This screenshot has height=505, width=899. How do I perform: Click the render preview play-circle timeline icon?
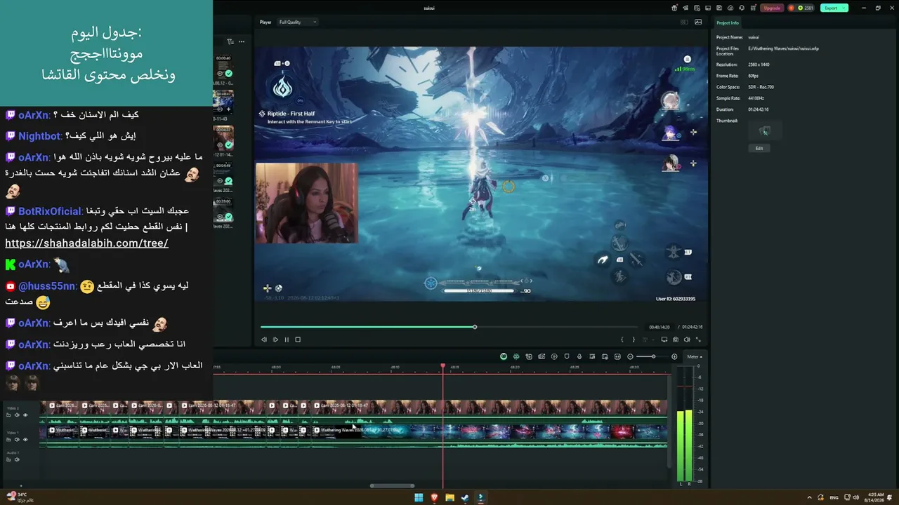(554, 356)
